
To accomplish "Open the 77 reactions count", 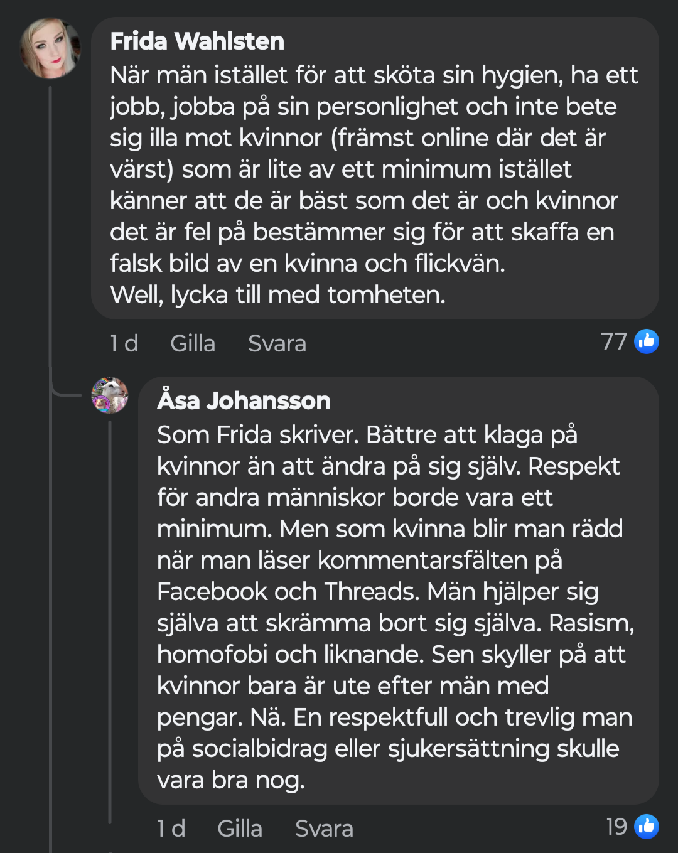I will [x=613, y=342].
